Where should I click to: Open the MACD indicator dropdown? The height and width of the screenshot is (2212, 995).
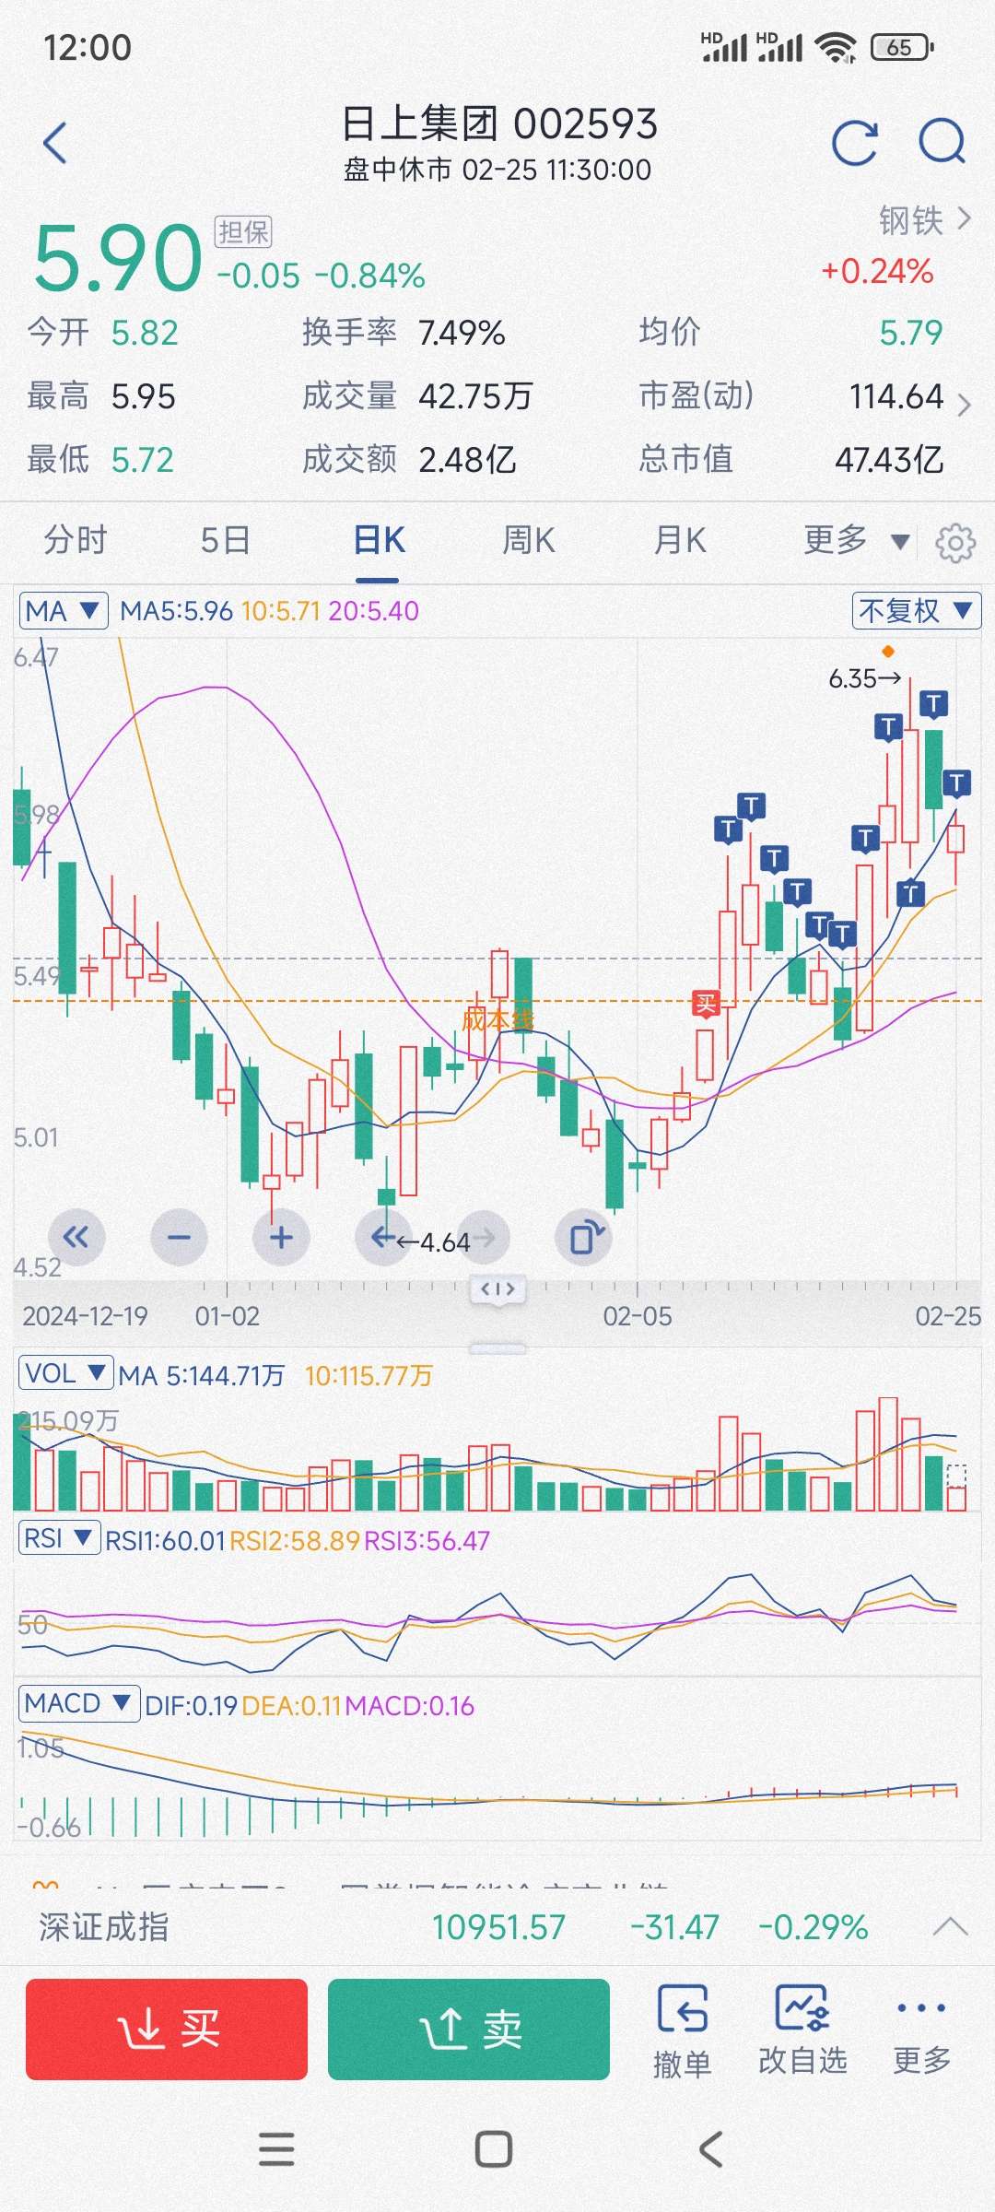point(79,1703)
